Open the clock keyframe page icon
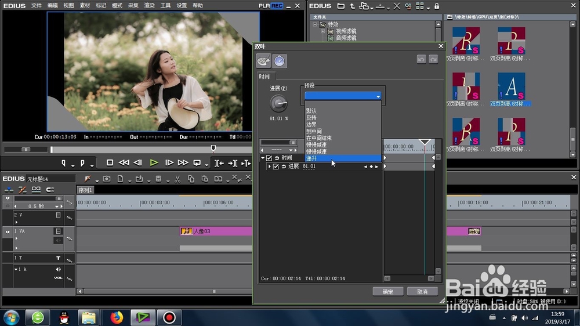The image size is (580, 326). [x=280, y=61]
